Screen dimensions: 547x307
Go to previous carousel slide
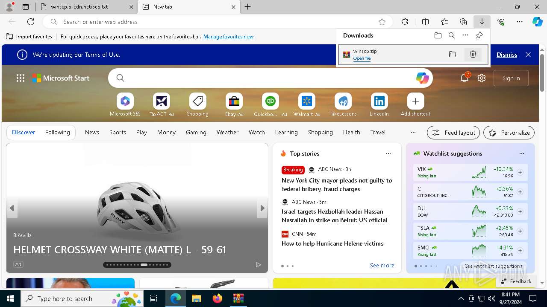[12, 208]
